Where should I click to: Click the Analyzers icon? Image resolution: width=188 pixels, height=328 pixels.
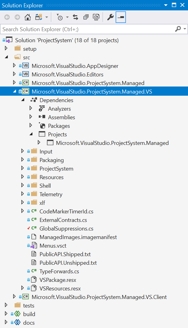click(x=42, y=109)
